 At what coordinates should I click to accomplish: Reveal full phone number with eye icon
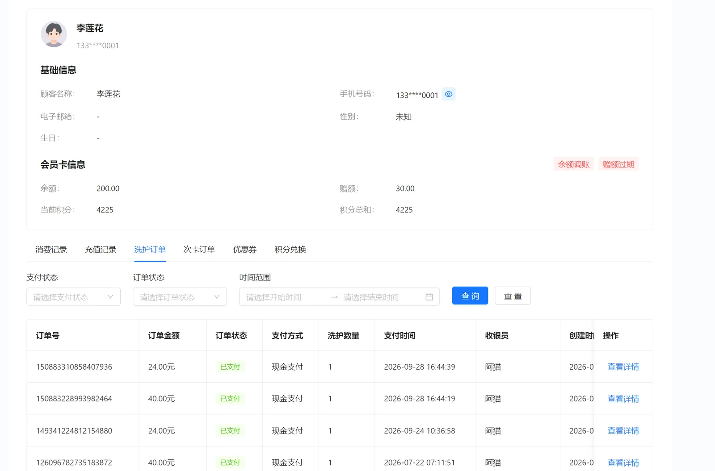point(449,94)
